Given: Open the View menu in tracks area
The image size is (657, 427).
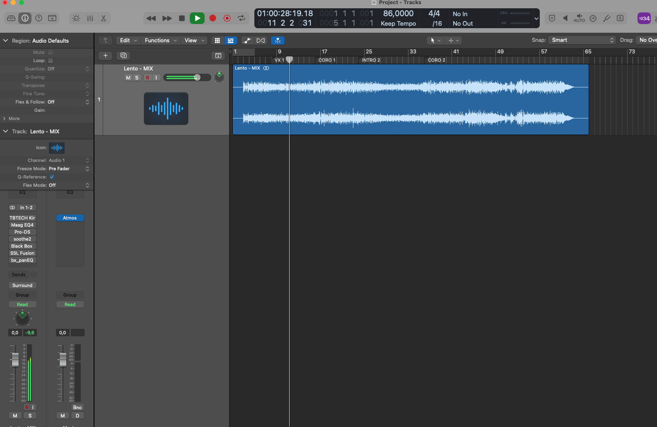Looking at the screenshot, I should point(195,41).
